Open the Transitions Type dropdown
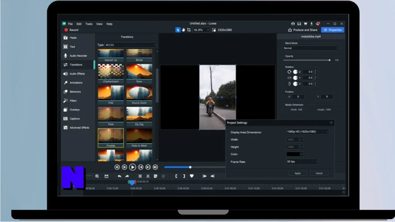This screenshot has height=222, width=395. pyautogui.click(x=131, y=45)
